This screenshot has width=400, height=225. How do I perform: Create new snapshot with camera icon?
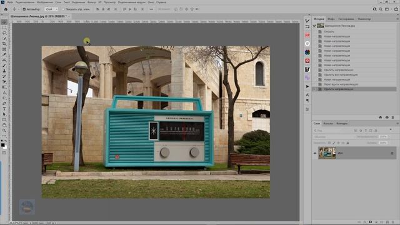coord(387,117)
